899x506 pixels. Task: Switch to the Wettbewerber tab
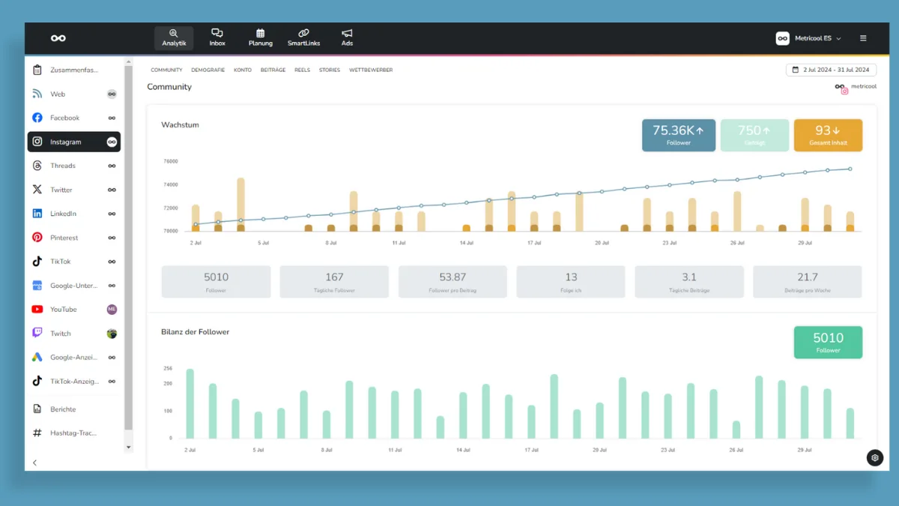(x=371, y=70)
